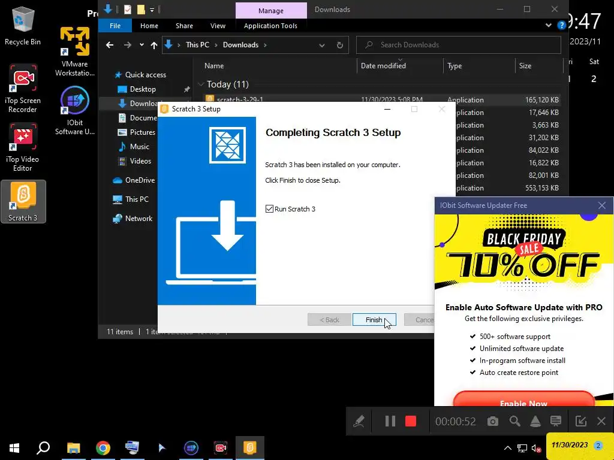
Task: Click Finish to close Scratch setup
Action: tap(374, 320)
